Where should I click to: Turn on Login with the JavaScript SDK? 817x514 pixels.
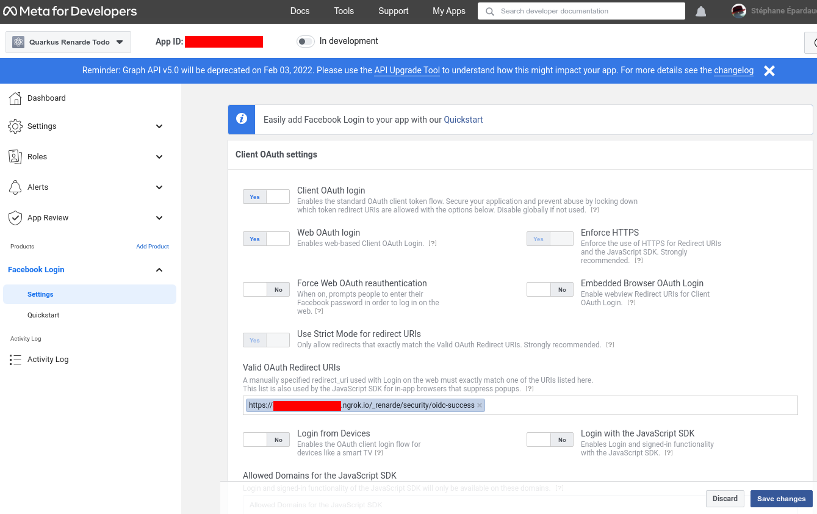click(x=550, y=440)
